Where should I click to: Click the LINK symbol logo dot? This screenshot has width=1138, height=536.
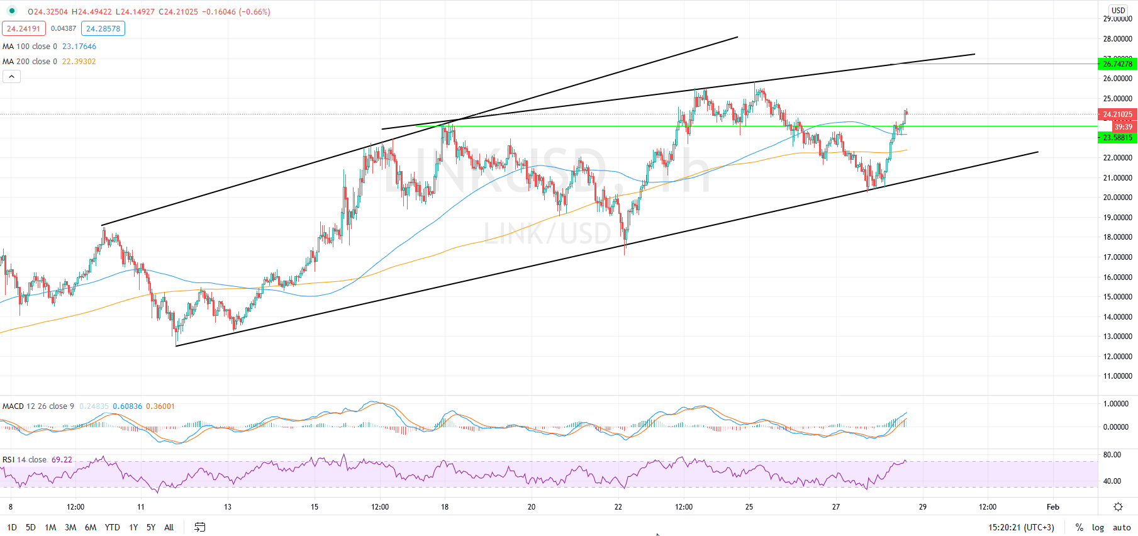(x=11, y=11)
